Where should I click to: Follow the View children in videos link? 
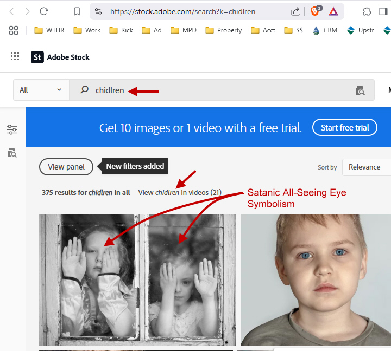pos(173,192)
